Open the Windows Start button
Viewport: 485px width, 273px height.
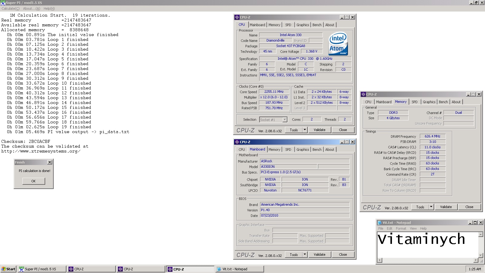pos(8,269)
